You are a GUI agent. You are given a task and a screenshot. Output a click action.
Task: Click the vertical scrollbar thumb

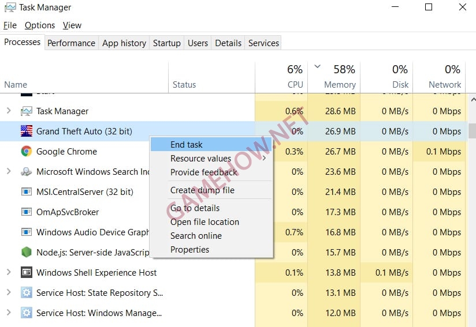click(x=471, y=131)
